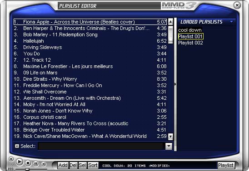The image size is (249, 171).
Task: Click the previous track button
Action: click(x=11, y=159)
